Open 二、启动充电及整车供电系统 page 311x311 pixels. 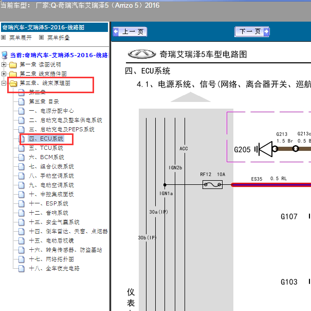pos(65,120)
